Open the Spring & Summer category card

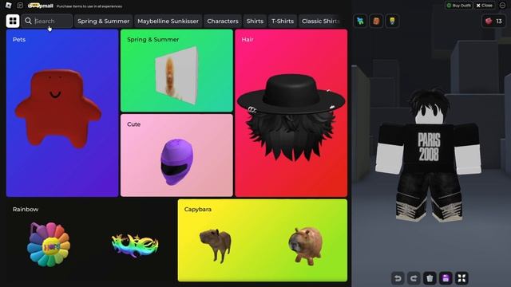click(176, 71)
